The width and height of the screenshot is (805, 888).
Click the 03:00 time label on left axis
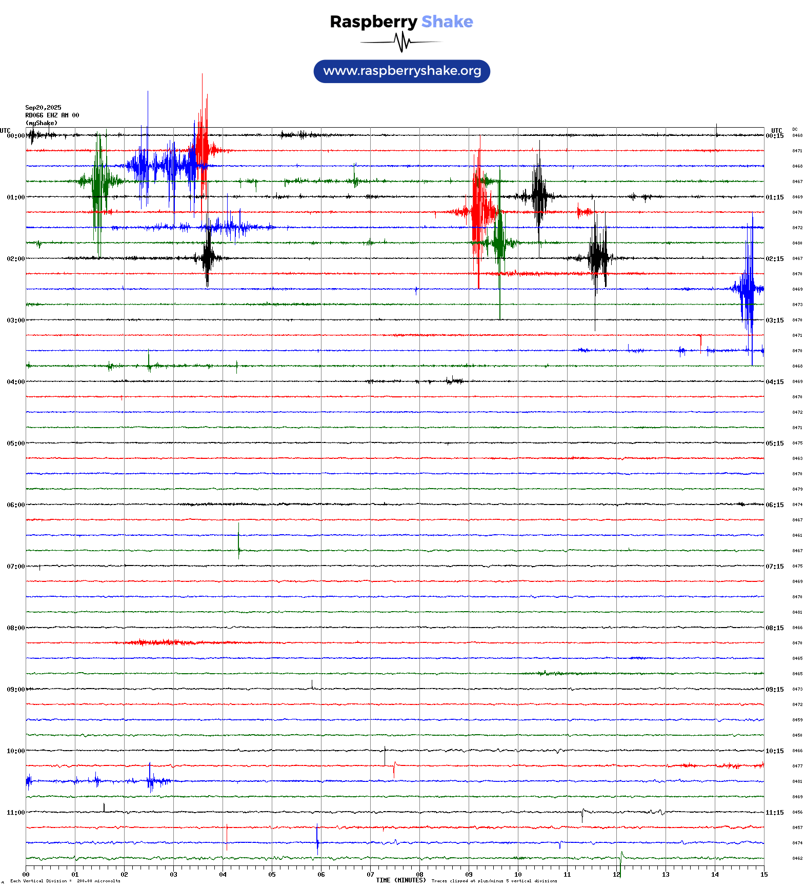[x=15, y=320]
